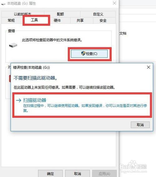Close the 本地磁盘 (G:) 属性 window

(x=115, y=3)
